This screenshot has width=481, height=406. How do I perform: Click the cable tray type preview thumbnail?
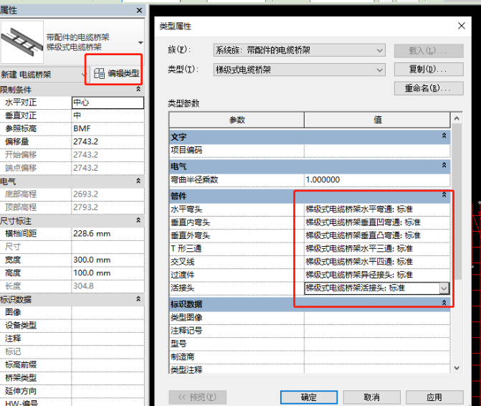(22, 42)
